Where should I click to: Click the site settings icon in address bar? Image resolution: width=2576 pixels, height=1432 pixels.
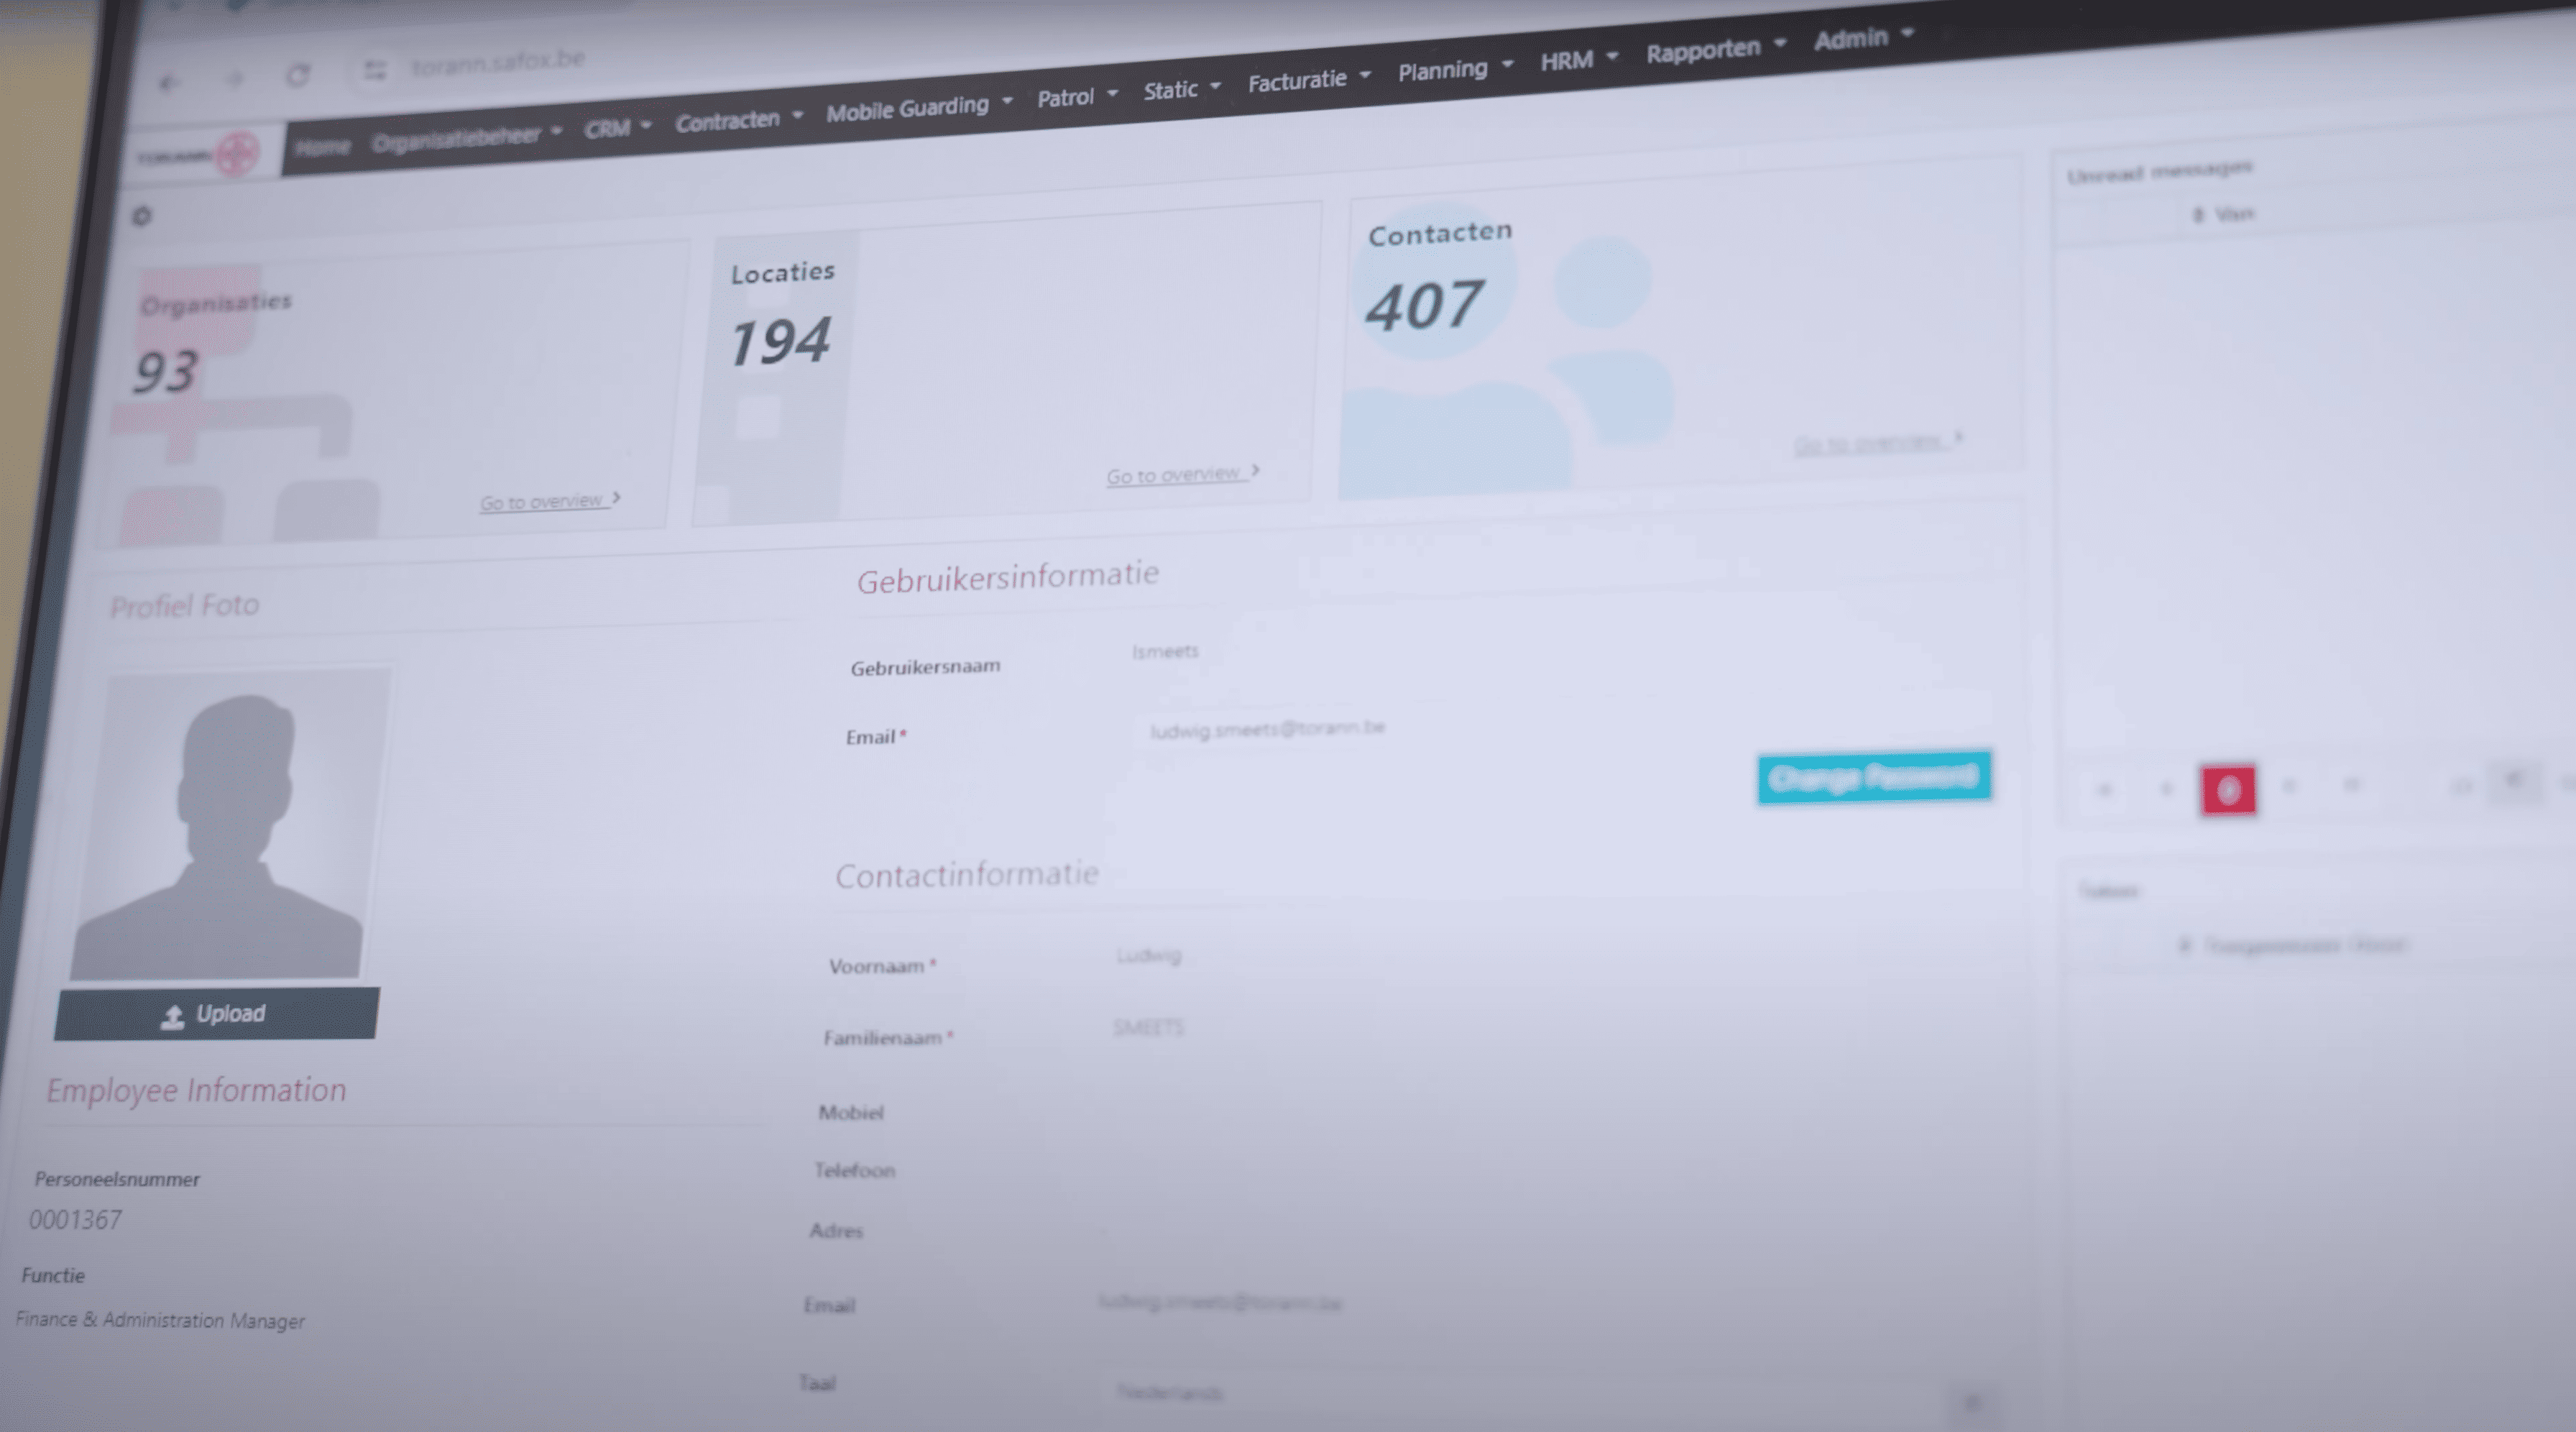[x=375, y=70]
